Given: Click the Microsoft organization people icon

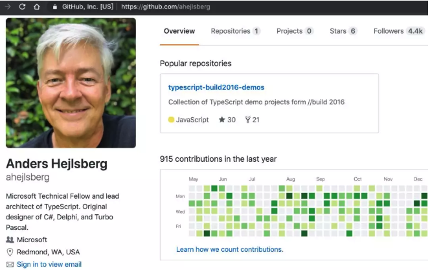Looking at the screenshot, I should tap(10, 240).
